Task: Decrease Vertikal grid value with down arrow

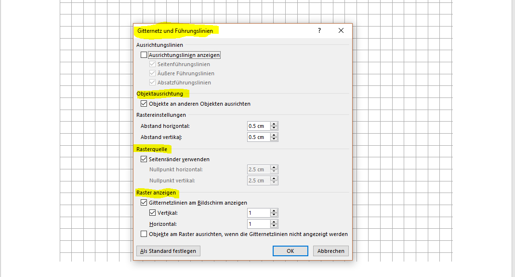Action: click(x=274, y=215)
